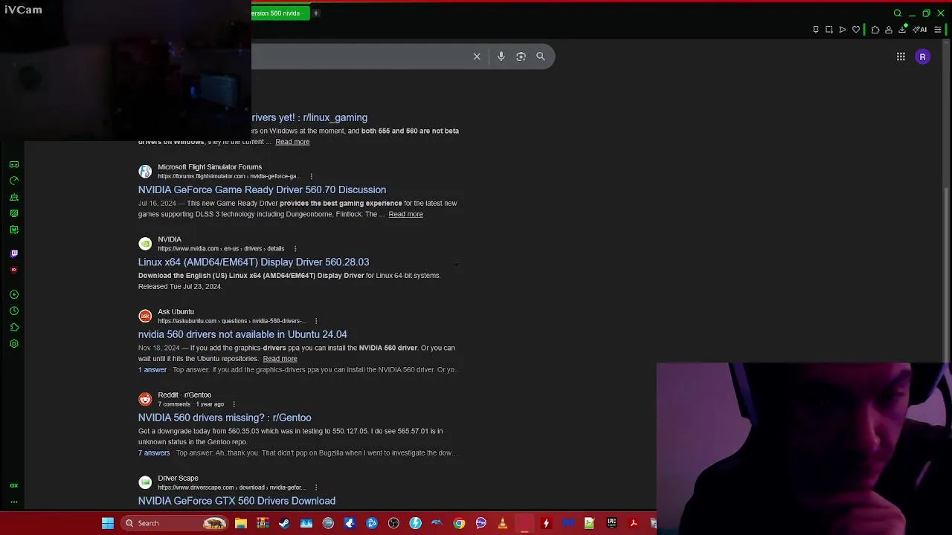Open Google Chrome from the taskbar
The width and height of the screenshot is (952, 535).
[x=459, y=523]
